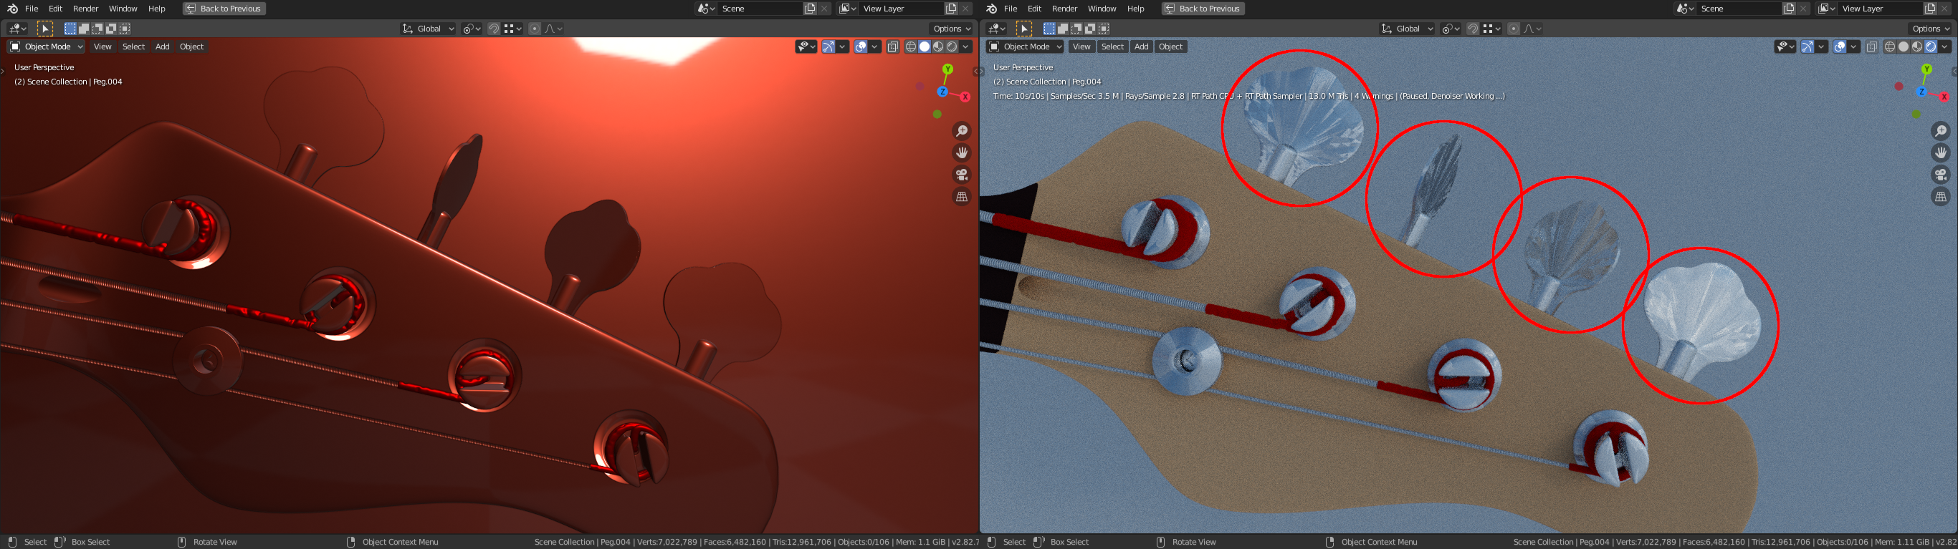The width and height of the screenshot is (1958, 549).
Task: Switch perspective/orthographic grid icon in right viewport
Action: click(x=1941, y=197)
